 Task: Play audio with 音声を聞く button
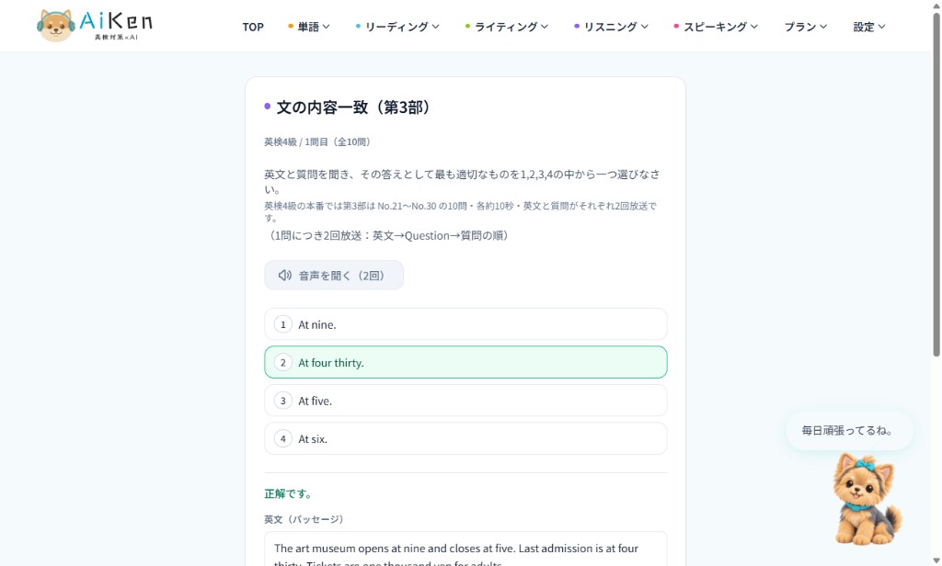click(x=334, y=275)
